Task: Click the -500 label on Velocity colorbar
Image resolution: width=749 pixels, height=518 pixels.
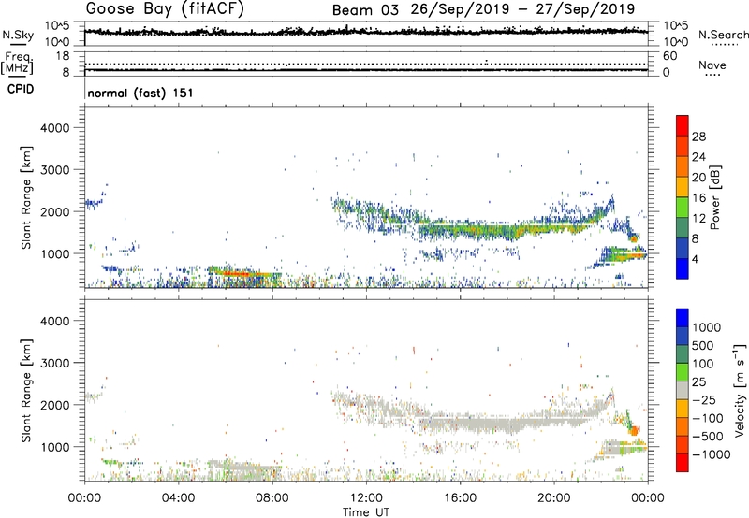Action: coord(708,436)
